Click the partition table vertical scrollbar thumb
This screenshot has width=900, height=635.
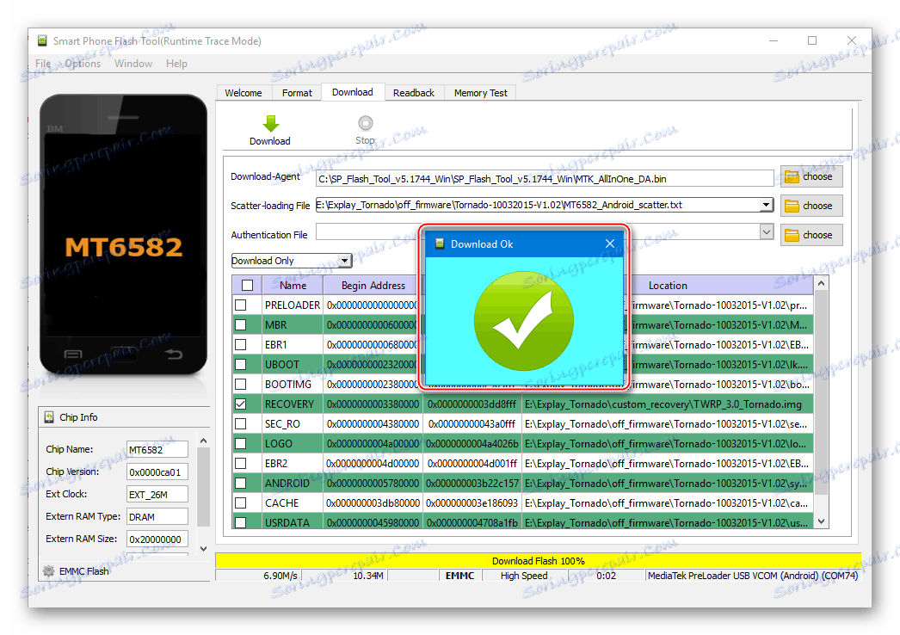pyautogui.click(x=821, y=393)
